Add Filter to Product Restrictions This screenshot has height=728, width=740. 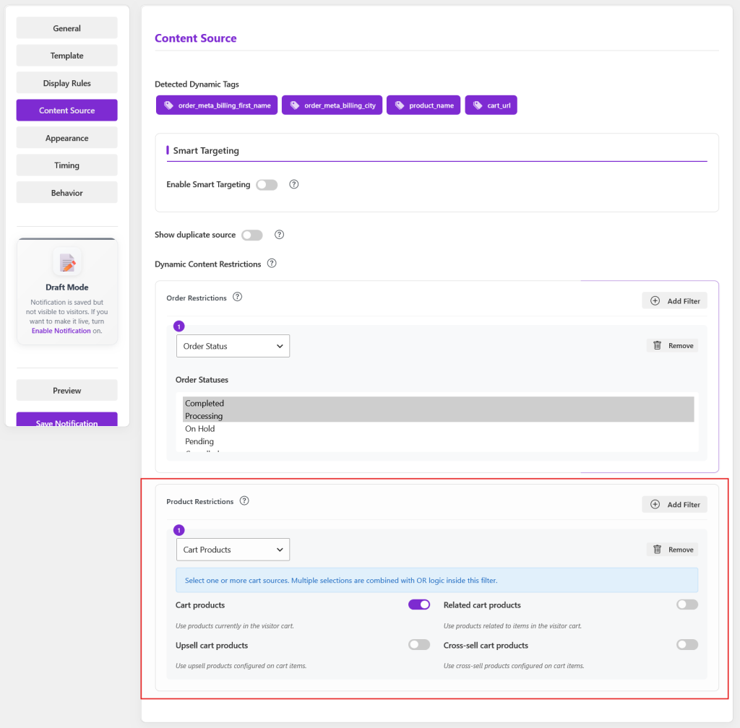674,505
